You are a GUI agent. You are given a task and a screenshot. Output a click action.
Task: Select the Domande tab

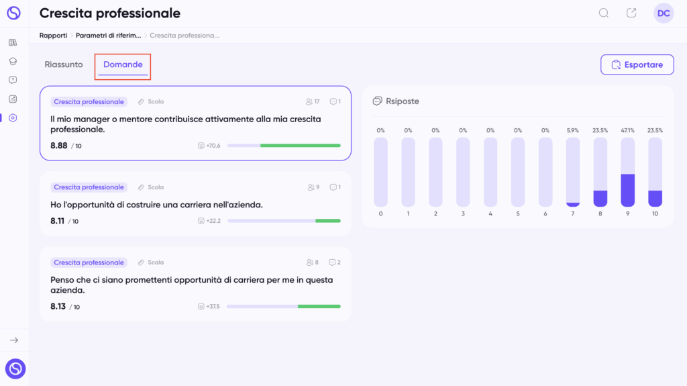pos(123,64)
